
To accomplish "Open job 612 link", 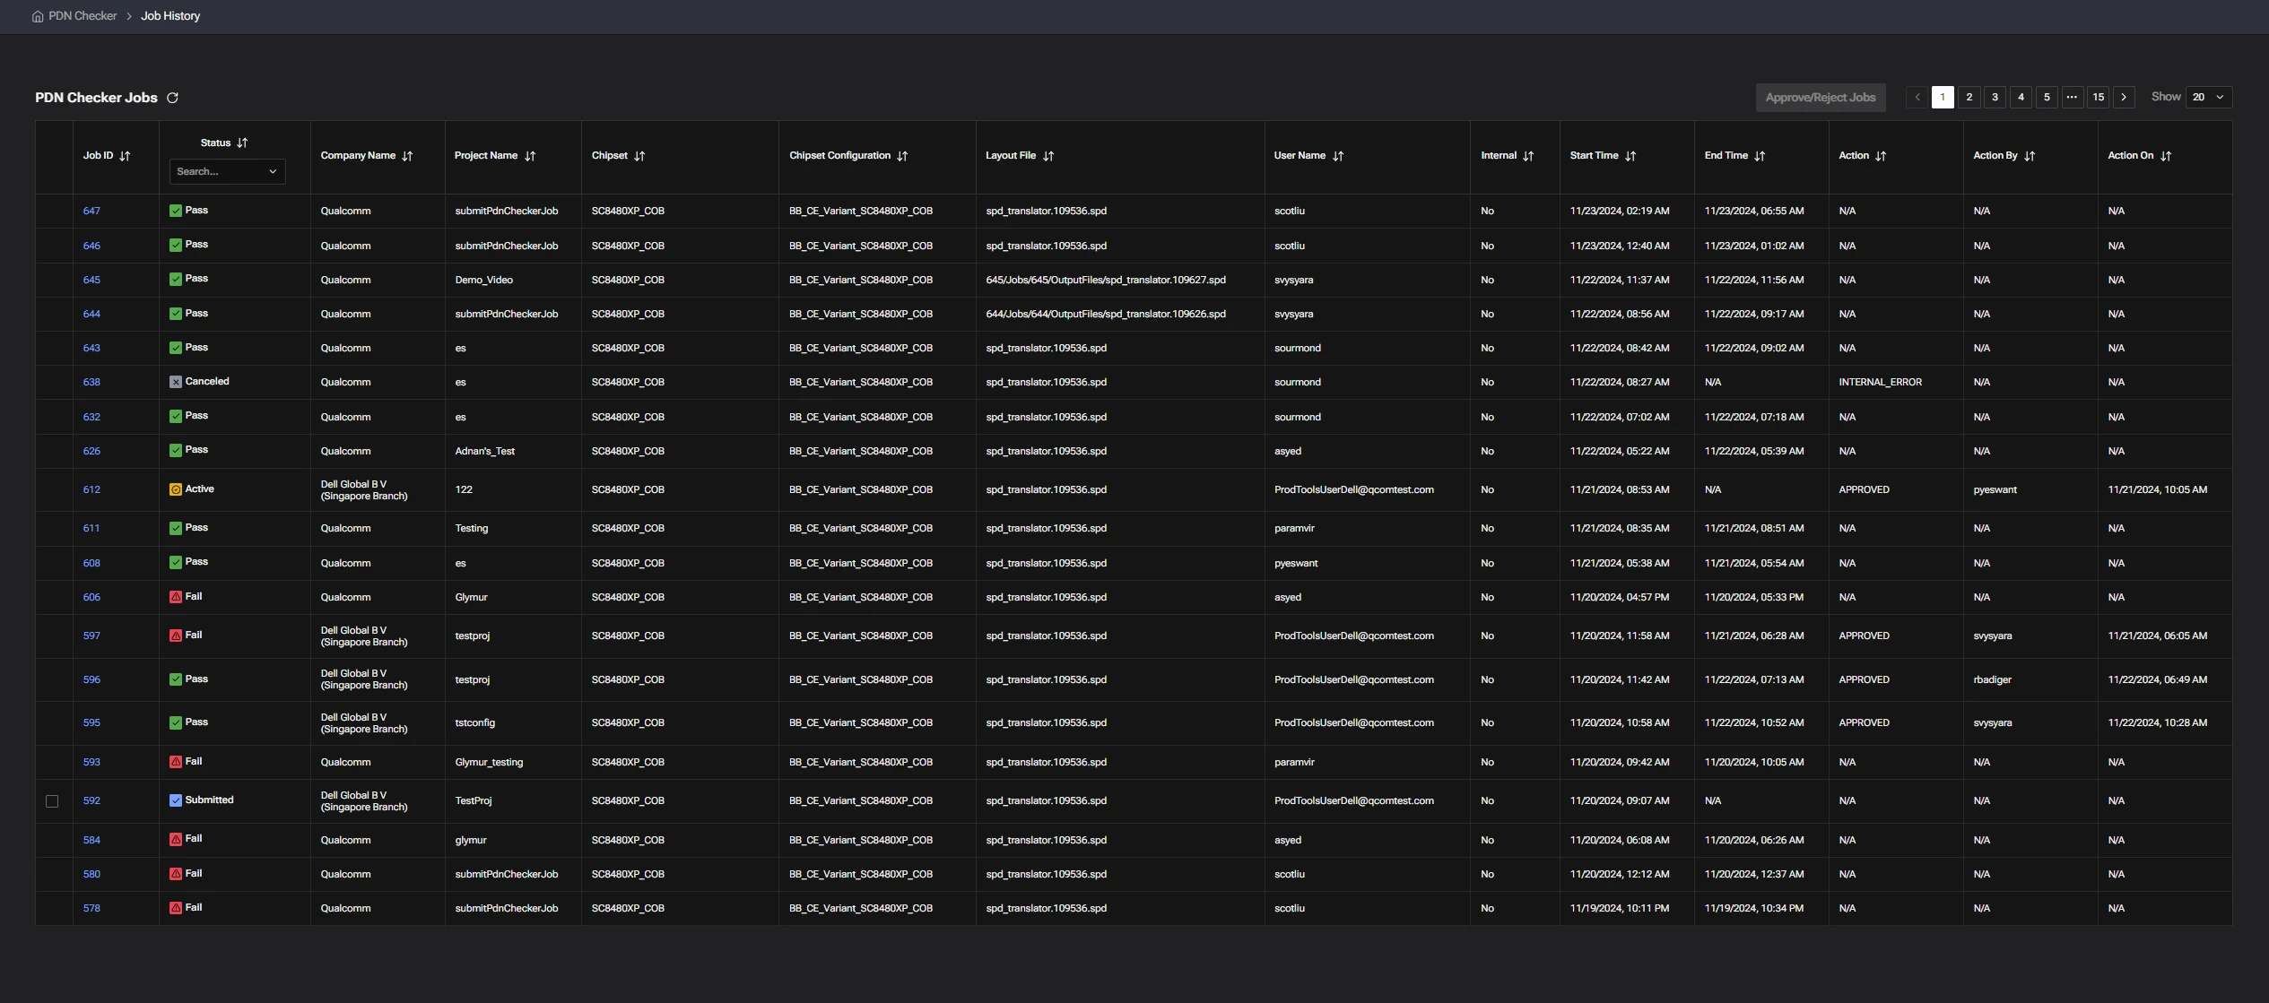I will tap(91, 490).
